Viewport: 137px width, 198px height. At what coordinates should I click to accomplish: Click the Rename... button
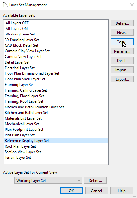(122, 51)
